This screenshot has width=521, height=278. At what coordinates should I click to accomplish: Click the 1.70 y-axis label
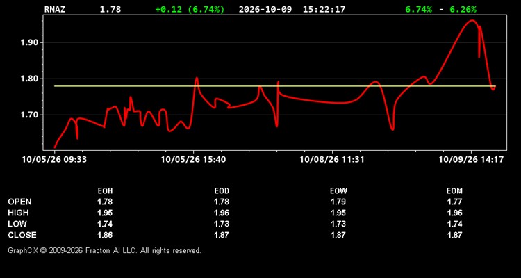(x=28, y=115)
